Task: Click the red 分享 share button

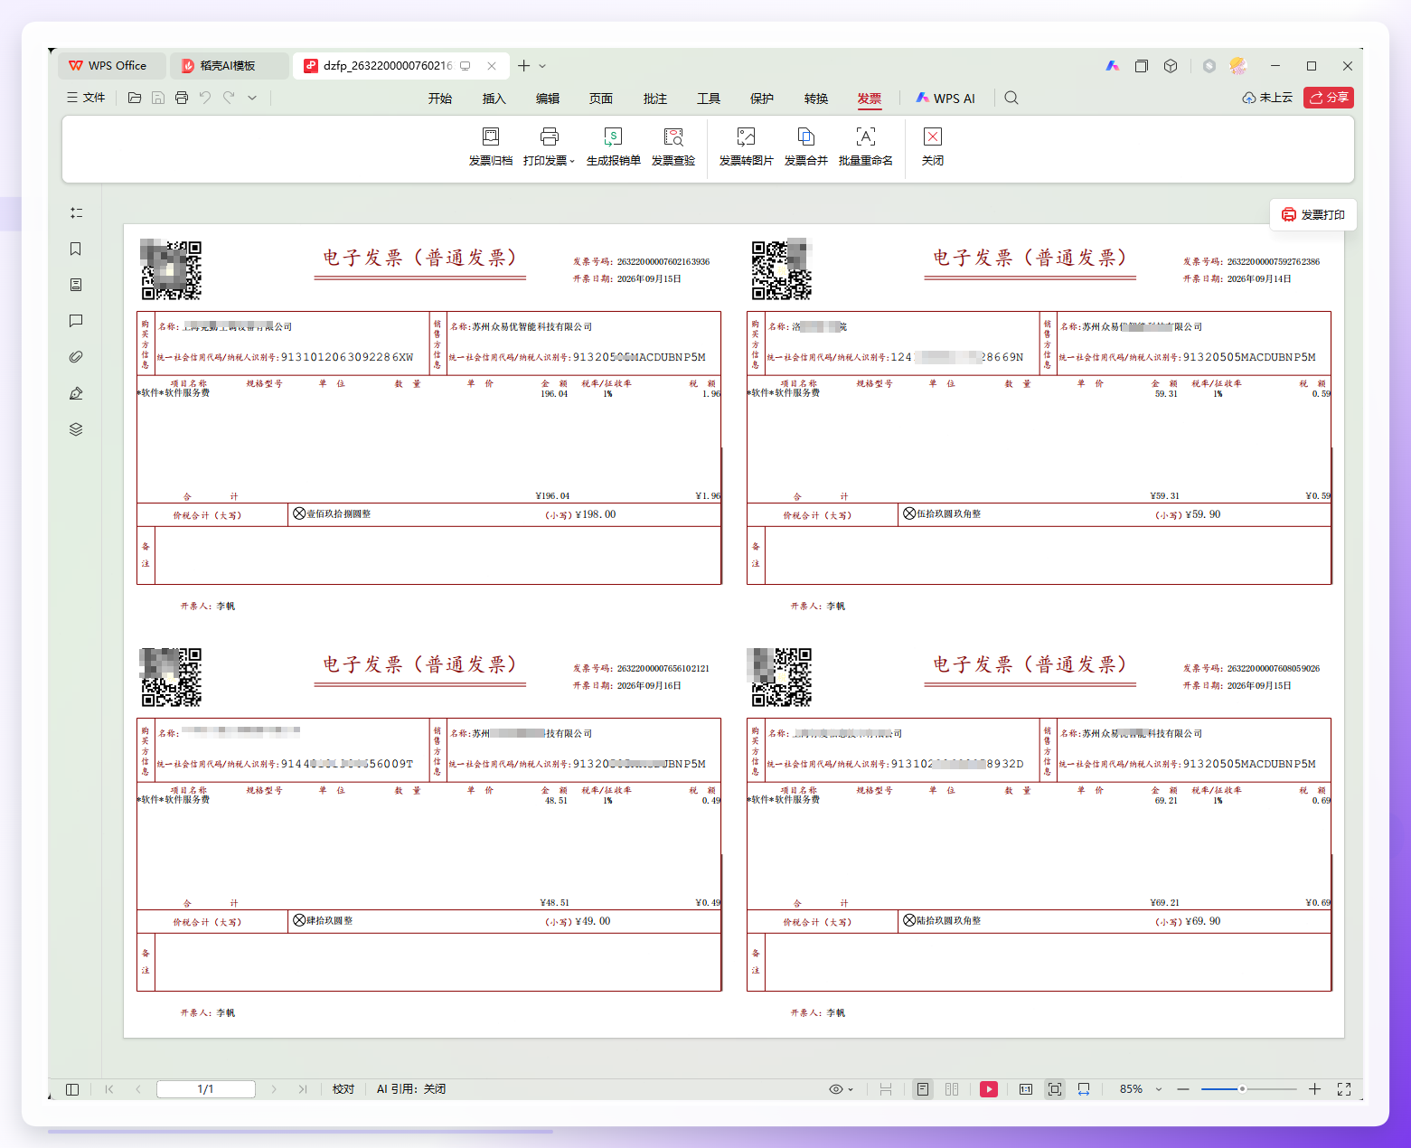Action: pos(1329,98)
